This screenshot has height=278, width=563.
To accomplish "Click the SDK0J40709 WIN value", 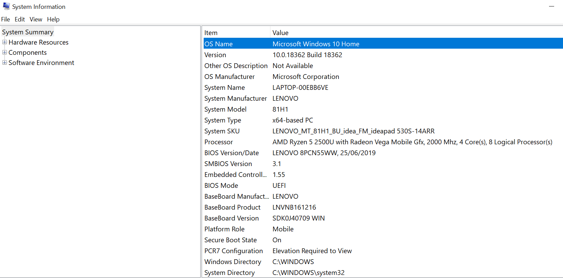I will (x=299, y=218).
